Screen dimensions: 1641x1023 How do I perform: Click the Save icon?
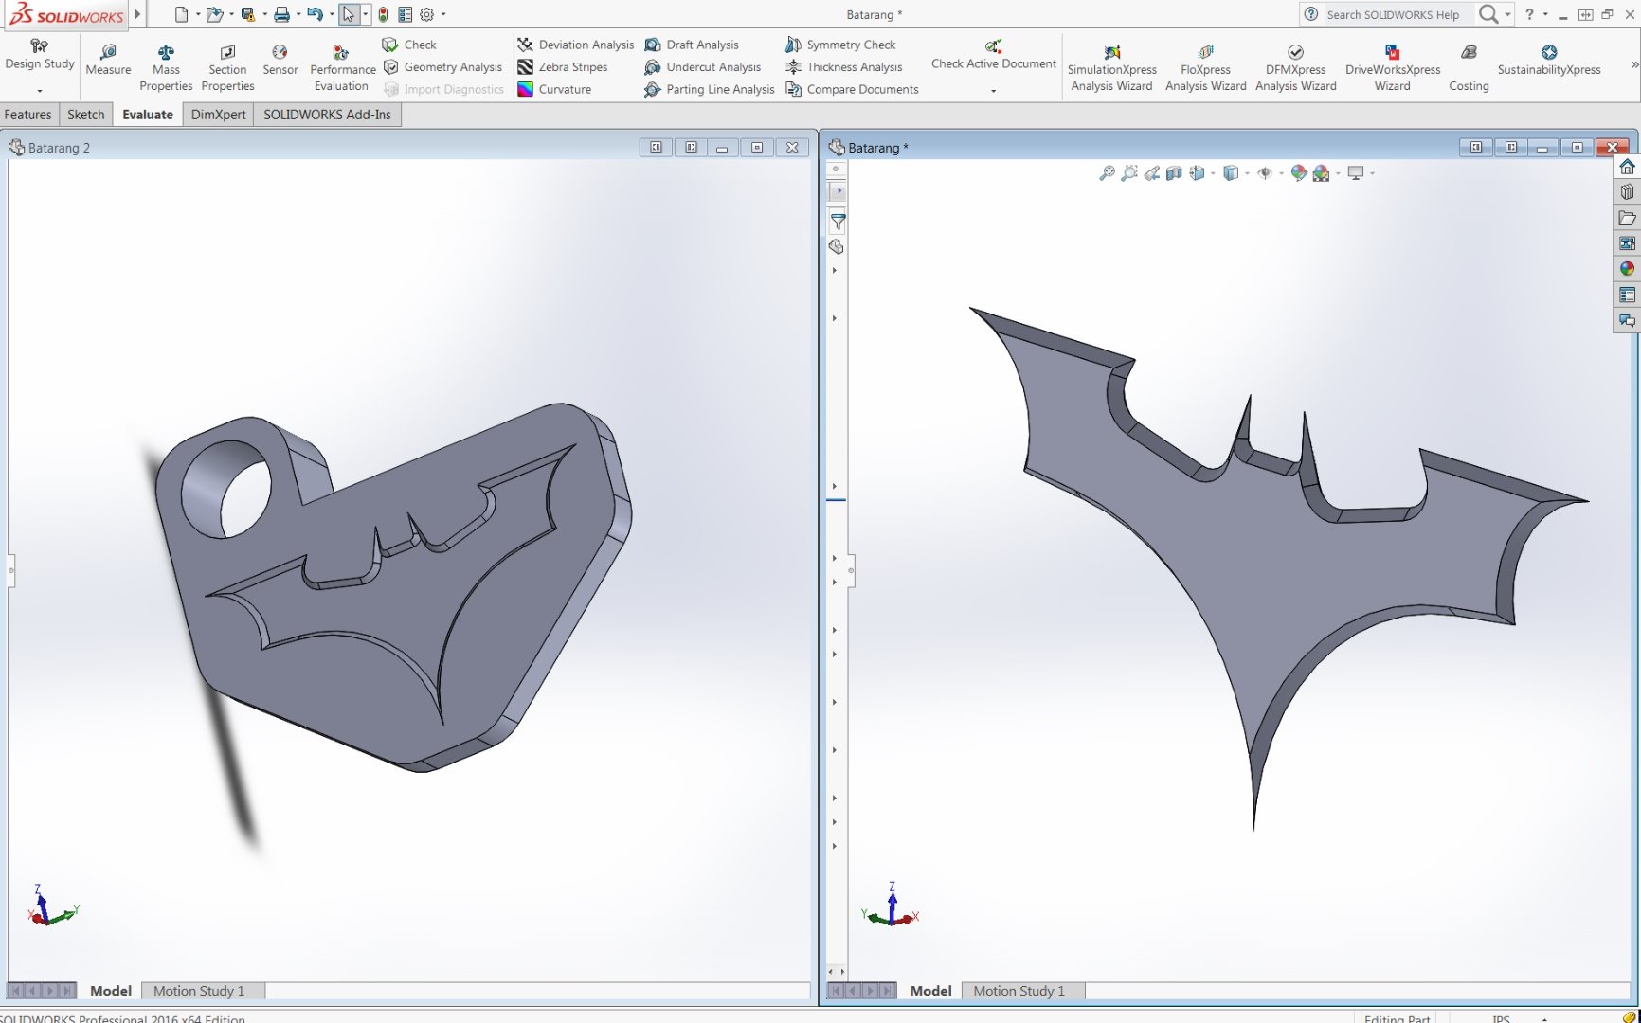[248, 14]
